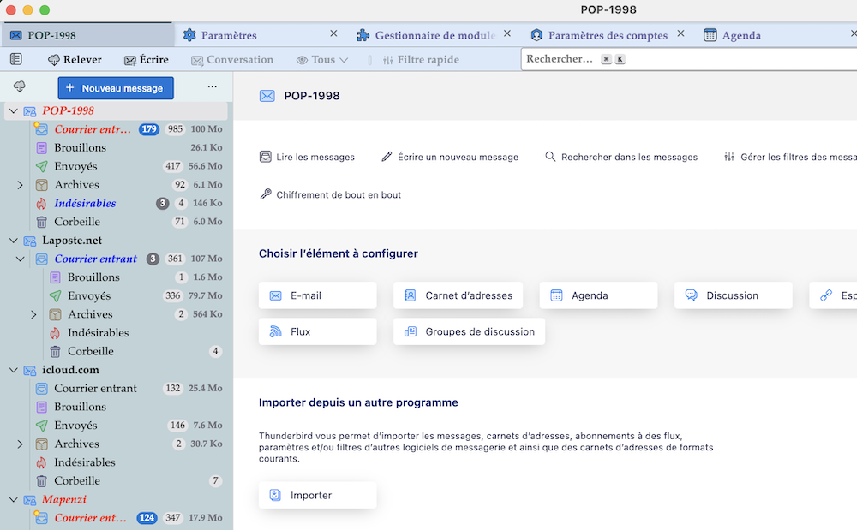857x530 pixels.
Task: Click the Écrire compose button in toolbar
Action: 146,59
